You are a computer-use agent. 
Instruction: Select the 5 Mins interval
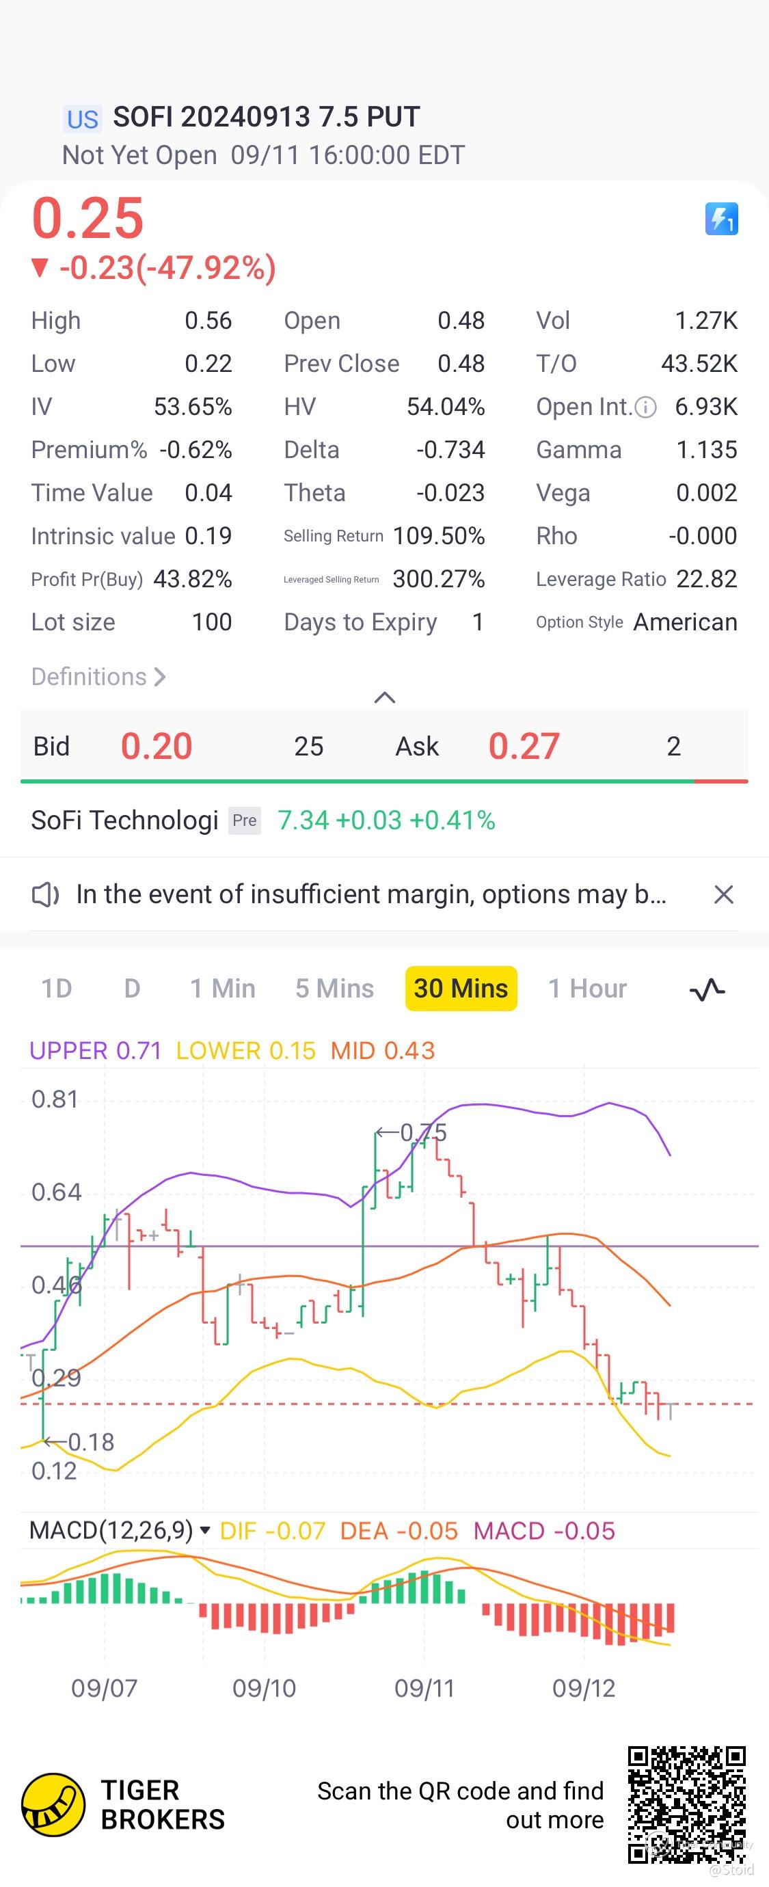[335, 989]
